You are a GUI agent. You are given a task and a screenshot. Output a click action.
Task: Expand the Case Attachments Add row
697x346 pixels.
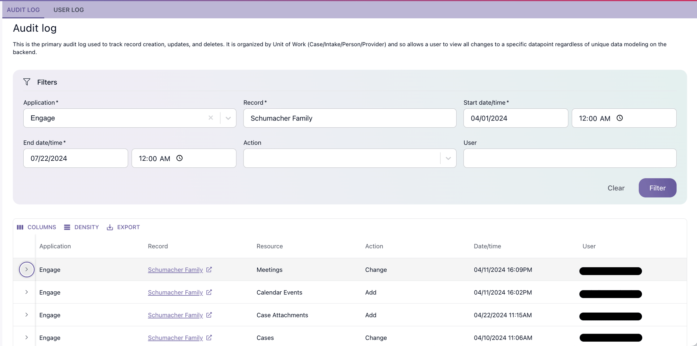coord(26,315)
